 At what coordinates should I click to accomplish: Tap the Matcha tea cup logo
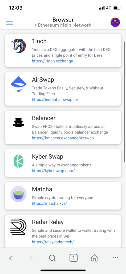click(x=18, y=194)
